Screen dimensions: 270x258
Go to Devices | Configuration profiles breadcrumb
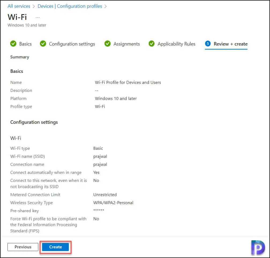pos(70,6)
